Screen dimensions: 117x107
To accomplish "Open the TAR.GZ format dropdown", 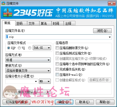I will pyautogui.click(x=42, y=48).
